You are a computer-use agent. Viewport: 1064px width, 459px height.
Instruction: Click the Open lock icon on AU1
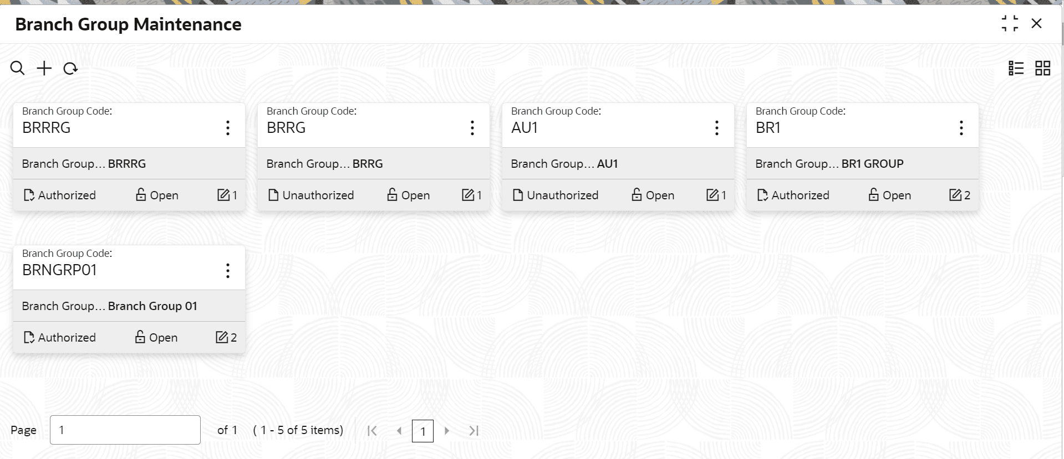point(637,195)
